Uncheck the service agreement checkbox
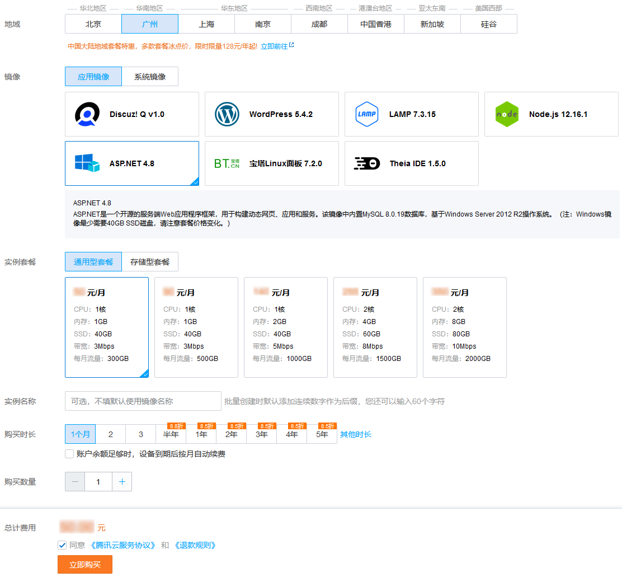This screenshot has width=622, height=577. [62, 545]
